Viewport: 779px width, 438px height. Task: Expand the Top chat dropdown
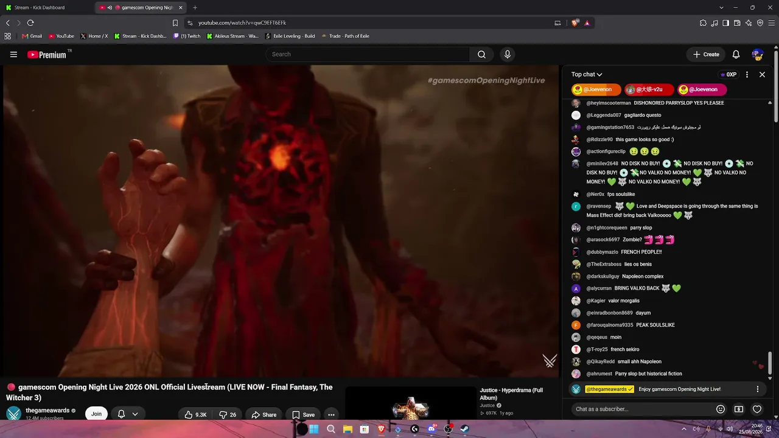click(587, 74)
